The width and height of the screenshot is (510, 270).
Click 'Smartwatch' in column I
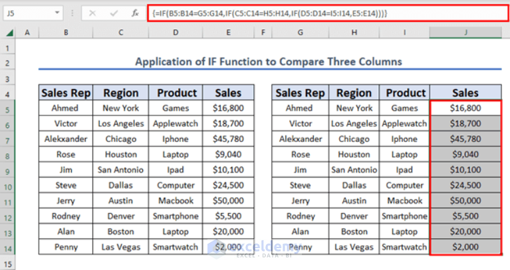point(404,247)
